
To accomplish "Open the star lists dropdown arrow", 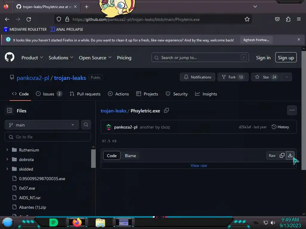I will click(x=287, y=77).
